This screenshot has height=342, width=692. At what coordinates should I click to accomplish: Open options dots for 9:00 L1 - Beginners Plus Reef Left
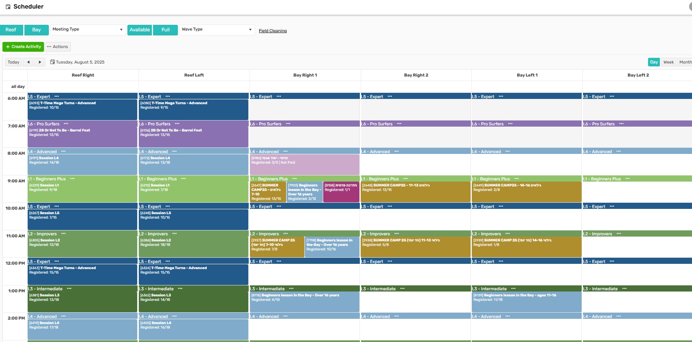pyautogui.click(x=183, y=179)
